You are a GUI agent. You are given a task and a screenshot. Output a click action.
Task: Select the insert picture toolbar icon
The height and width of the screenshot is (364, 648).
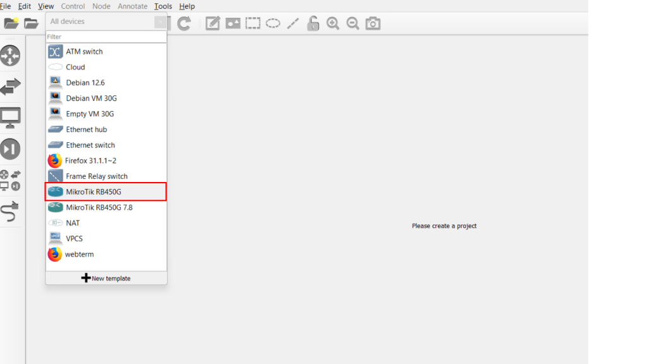click(233, 24)
